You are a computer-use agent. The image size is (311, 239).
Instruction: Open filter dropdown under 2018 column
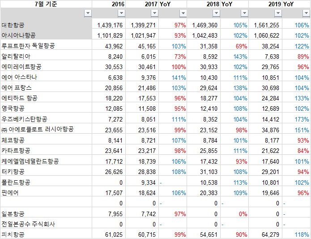[217, 13]
